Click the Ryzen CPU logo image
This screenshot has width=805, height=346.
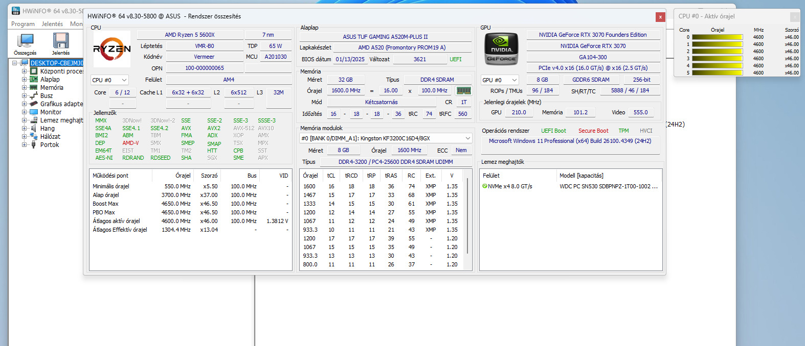(112, 49)
